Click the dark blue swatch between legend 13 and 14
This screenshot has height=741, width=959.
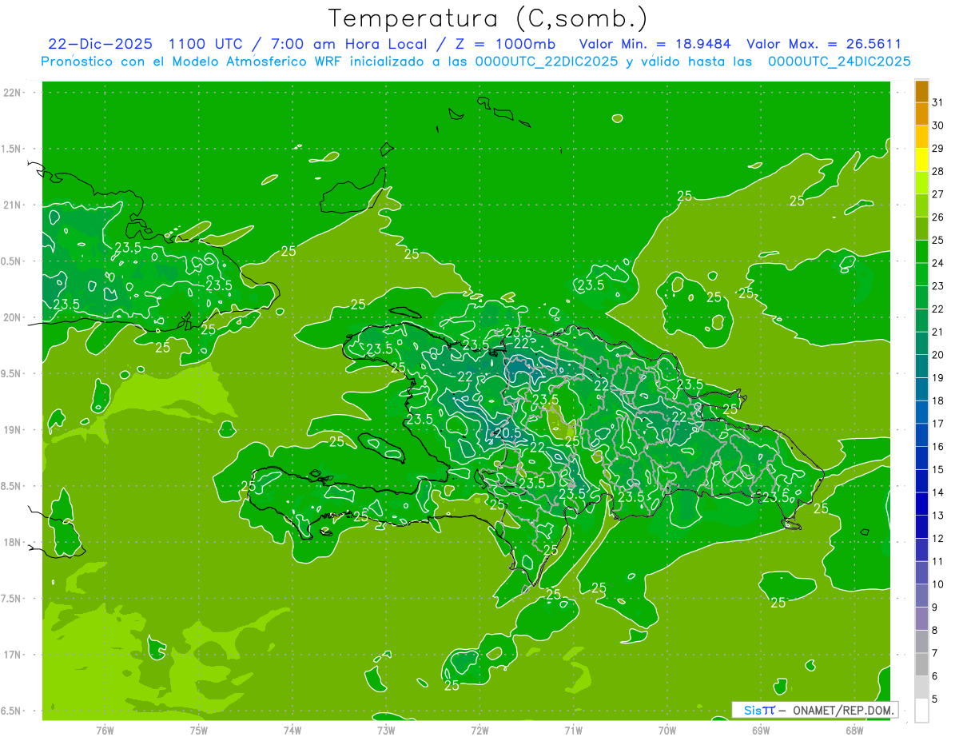[x=921, y=504]
